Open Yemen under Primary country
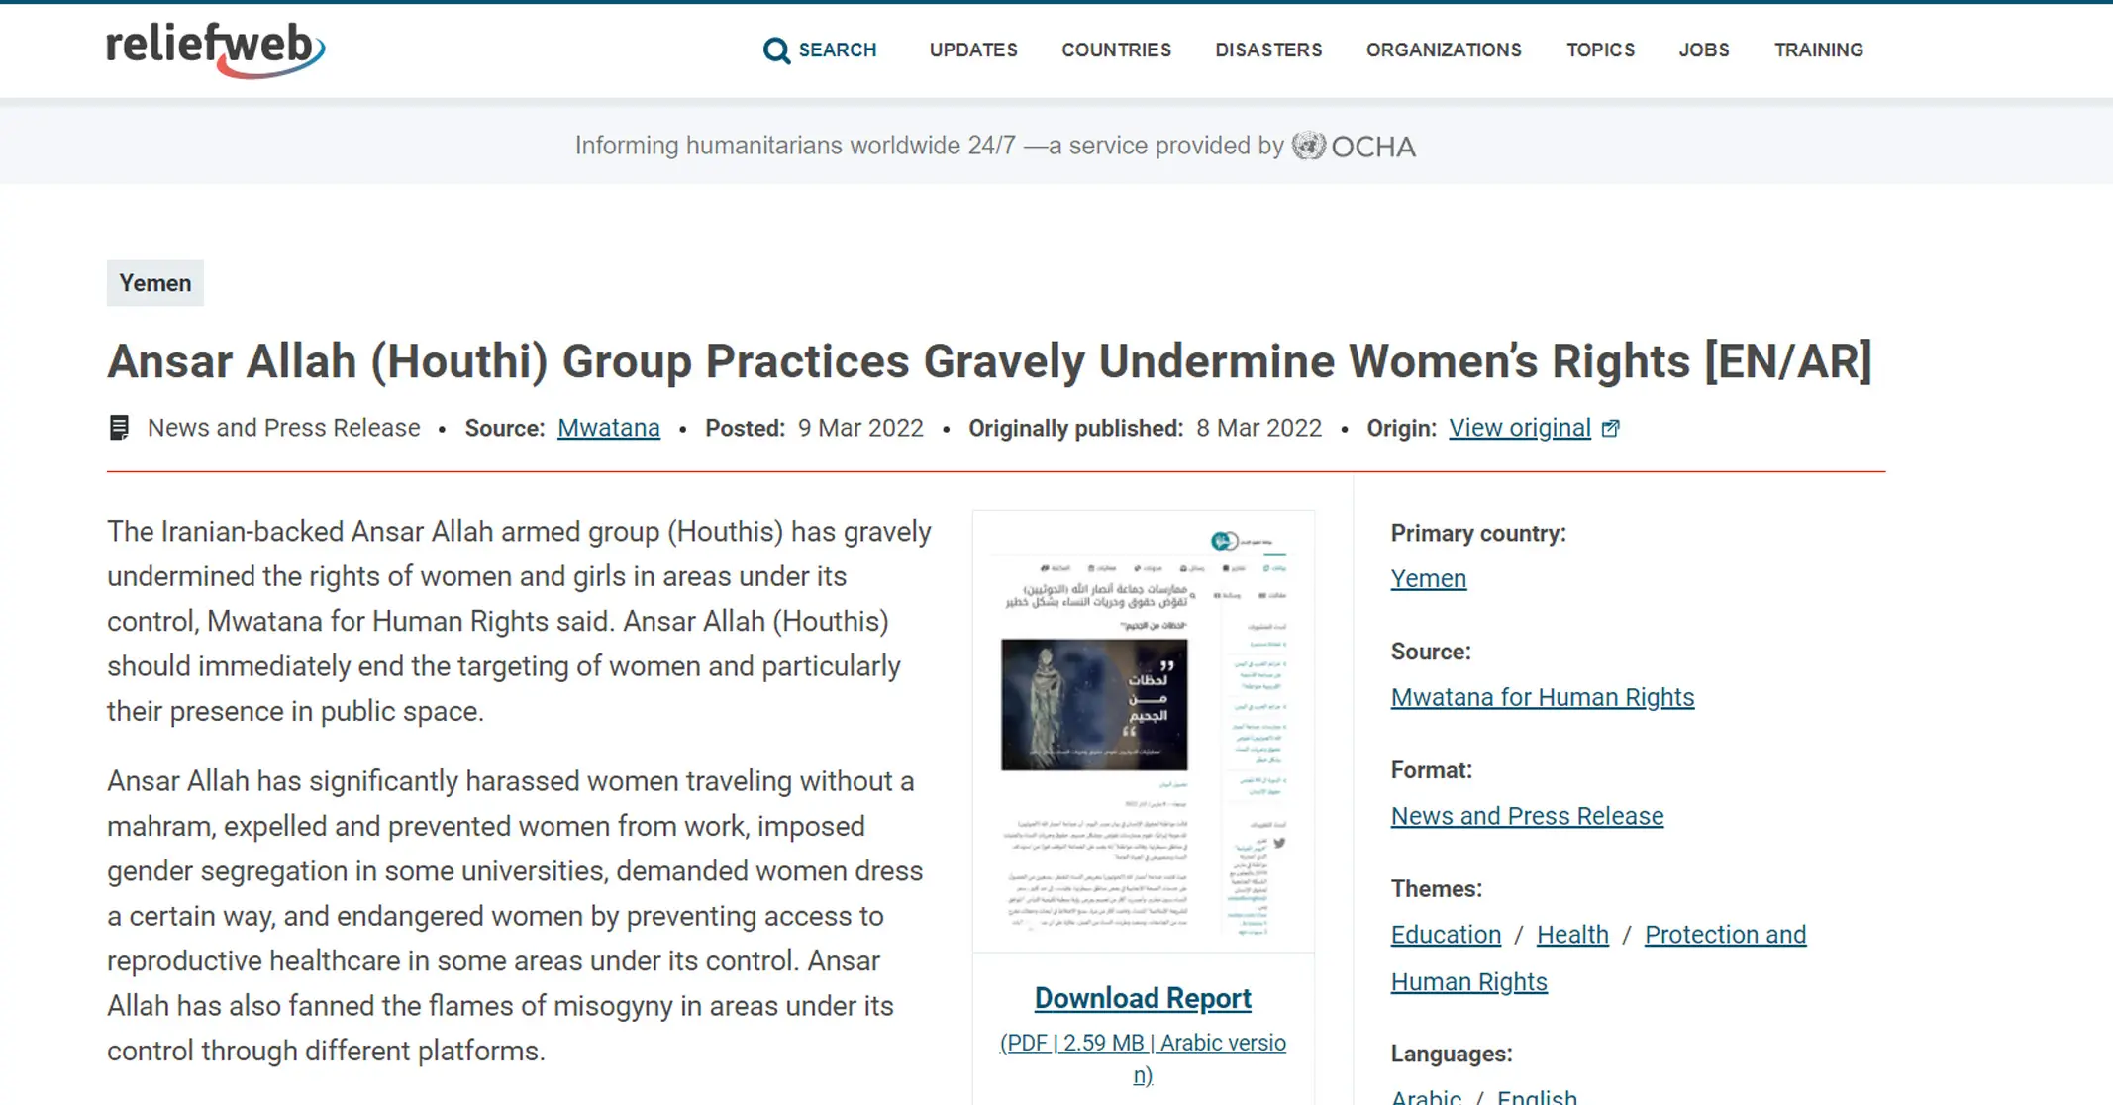The width and height of the screenshot is (2113, 1105). pos(1428,578)
